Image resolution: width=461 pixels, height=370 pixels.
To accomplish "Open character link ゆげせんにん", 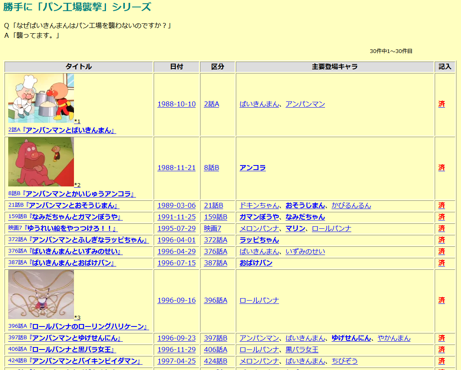I will click(351, 338).
